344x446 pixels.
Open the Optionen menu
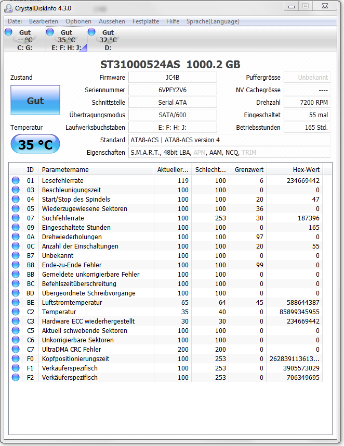[78, 21]
